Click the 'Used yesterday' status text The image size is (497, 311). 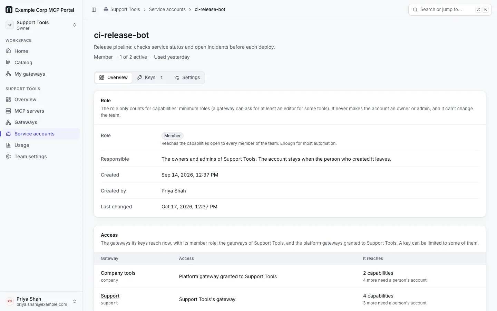[172, 57]
